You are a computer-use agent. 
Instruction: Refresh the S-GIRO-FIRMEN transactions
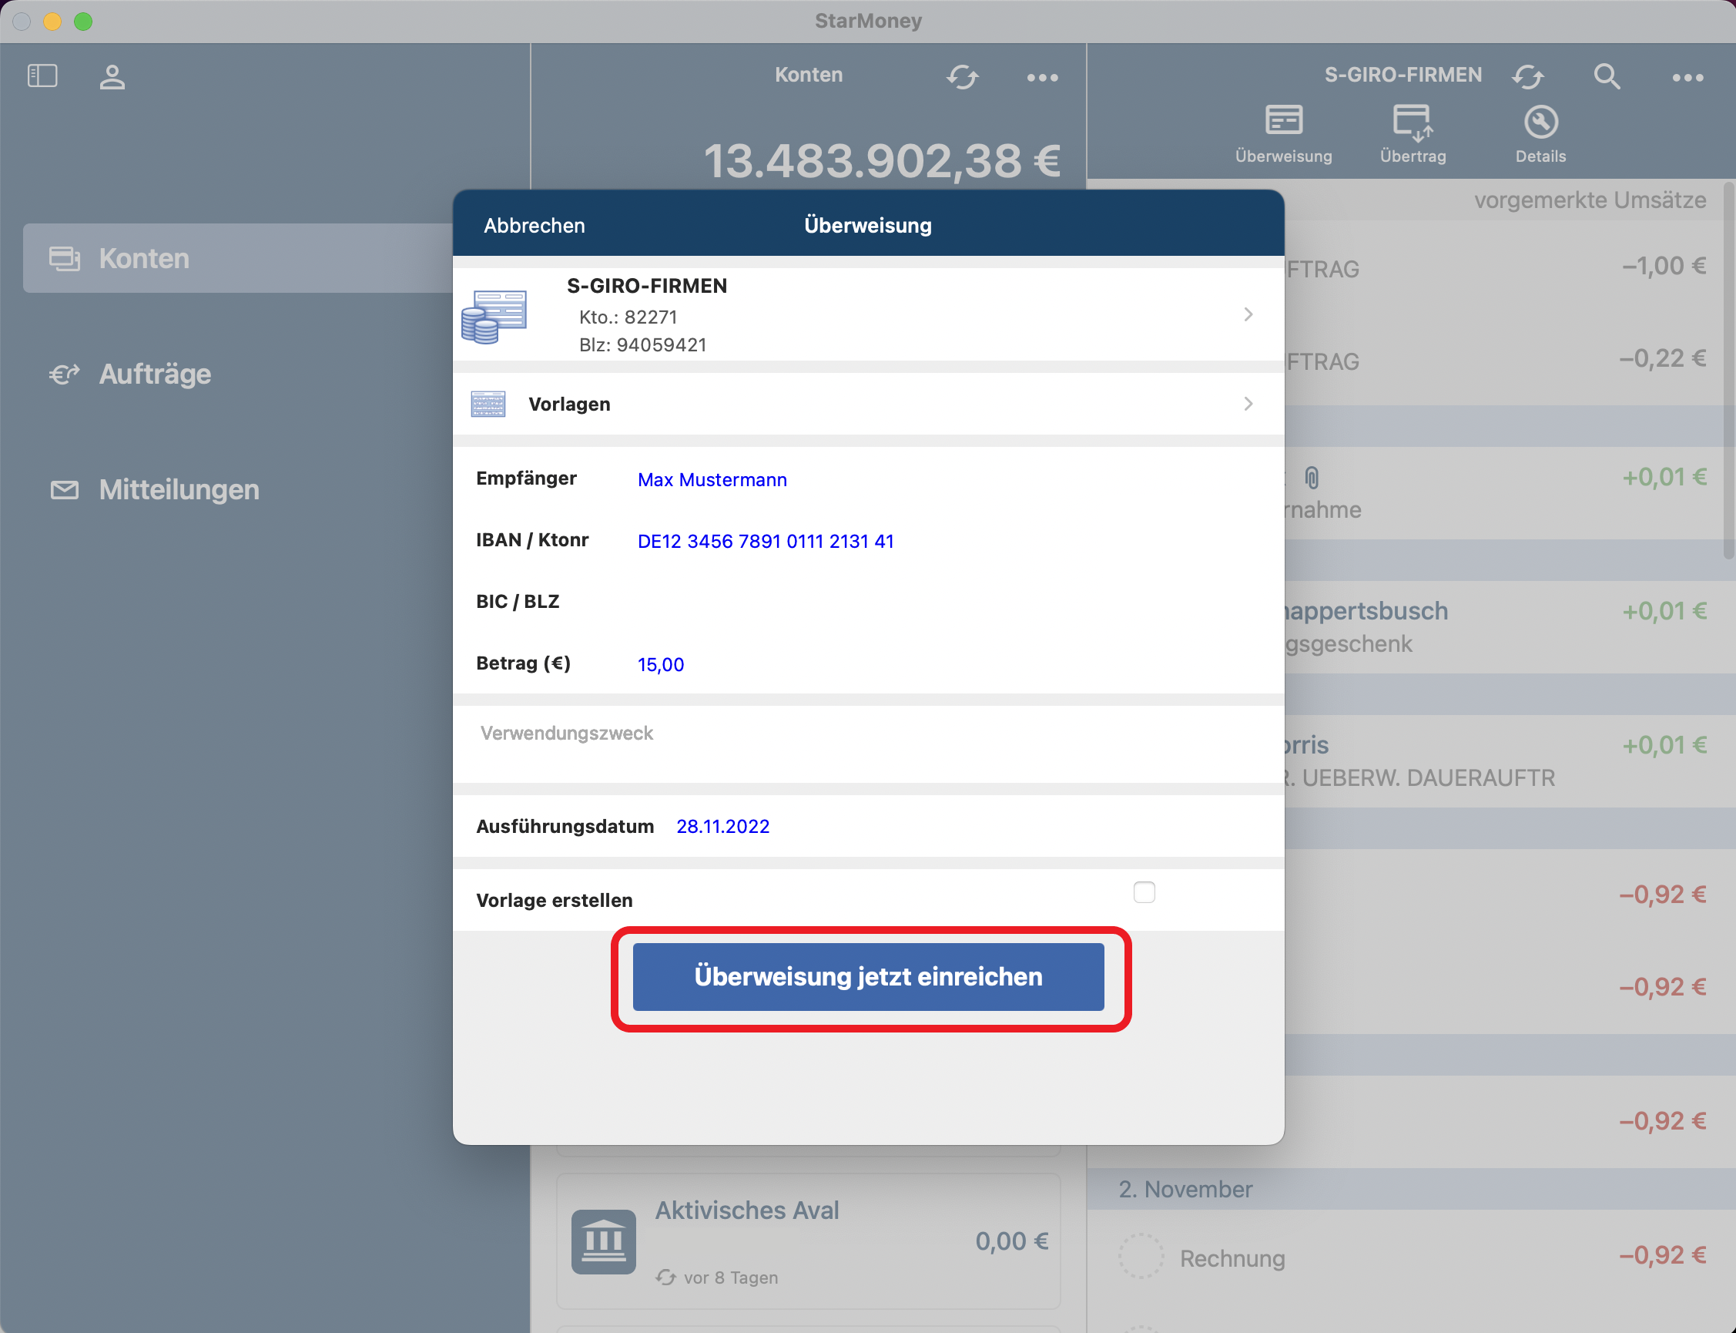1527,76
